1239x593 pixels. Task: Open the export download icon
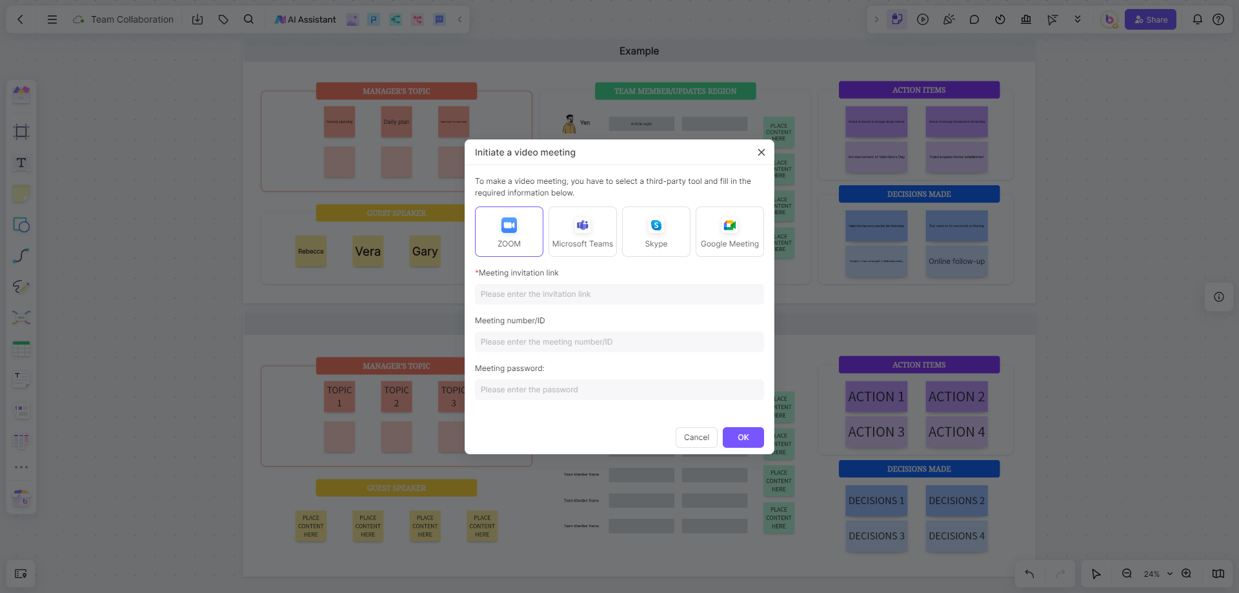tap(197, 19)
